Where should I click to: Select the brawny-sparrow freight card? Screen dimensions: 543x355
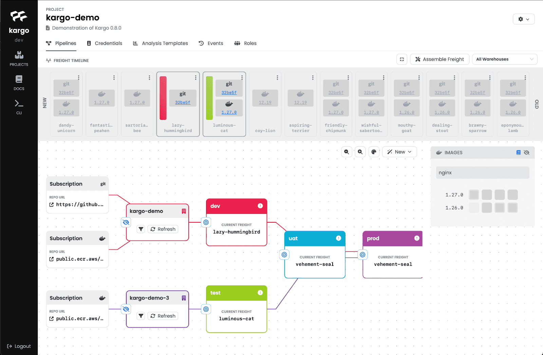tap(478, 104)
